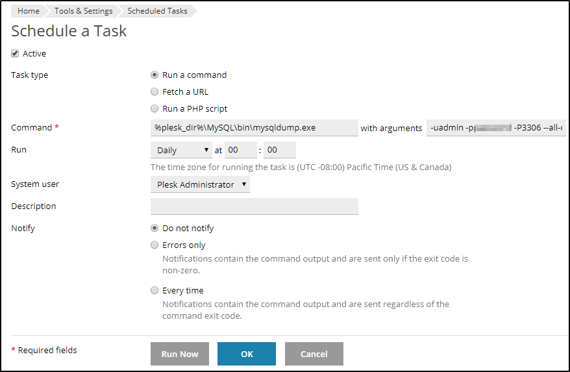Viewport: 570px width, 372px height.
Task: Select the Fetch a URL option
Action: click(x=155, y=92)
